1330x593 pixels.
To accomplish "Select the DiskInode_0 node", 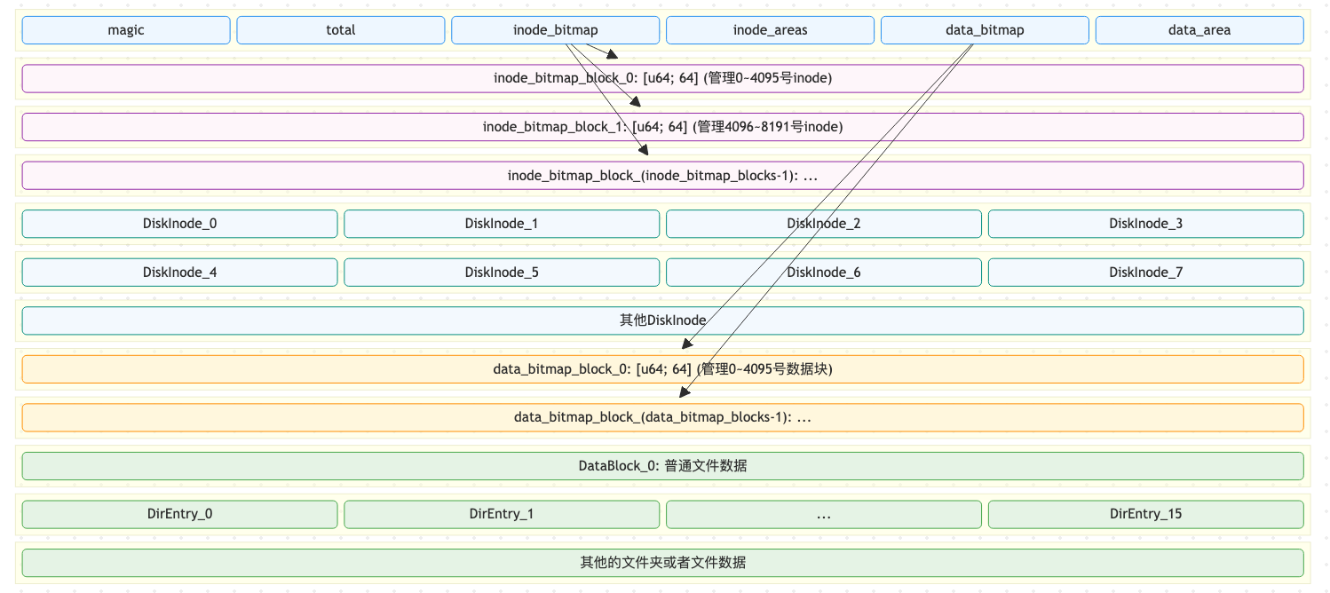I will click(x=179, y=224).
